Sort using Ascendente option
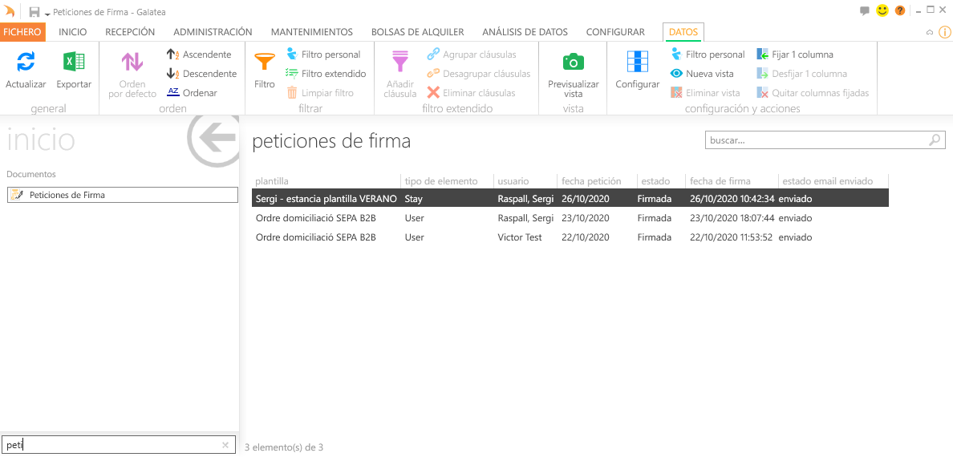The width and height of the screenshot is (953, 457). point(199,55)
